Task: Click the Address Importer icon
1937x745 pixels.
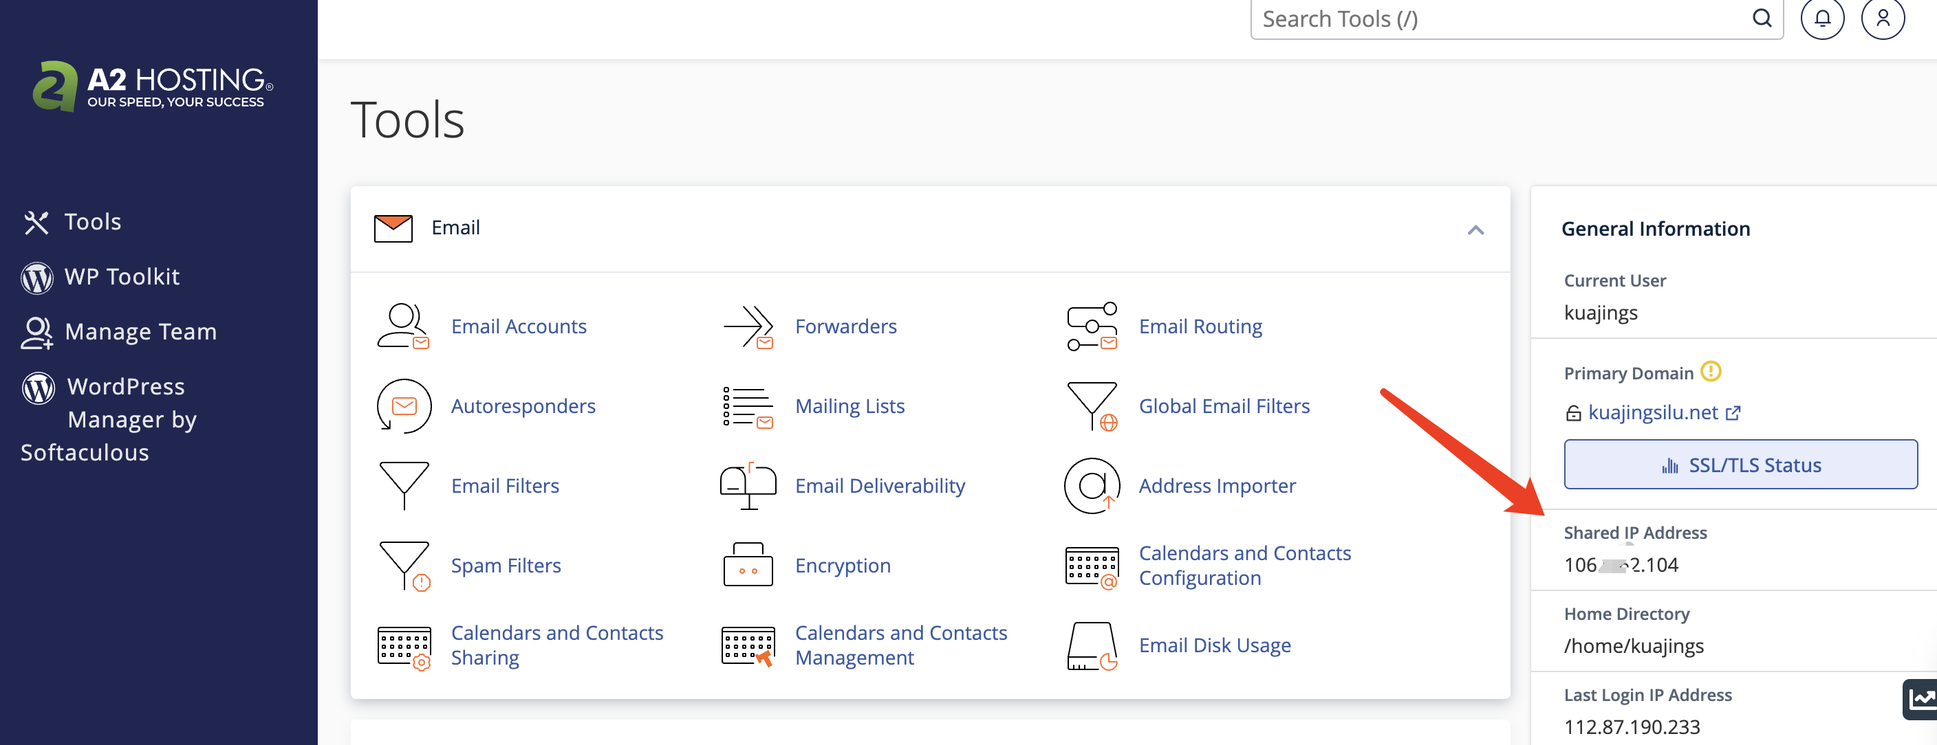Action: [1092, 486]
